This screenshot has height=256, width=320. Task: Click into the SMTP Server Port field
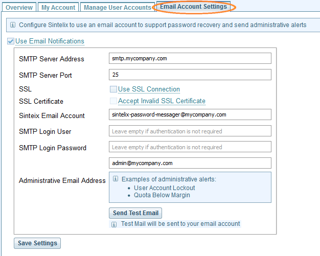pos(190,75)
